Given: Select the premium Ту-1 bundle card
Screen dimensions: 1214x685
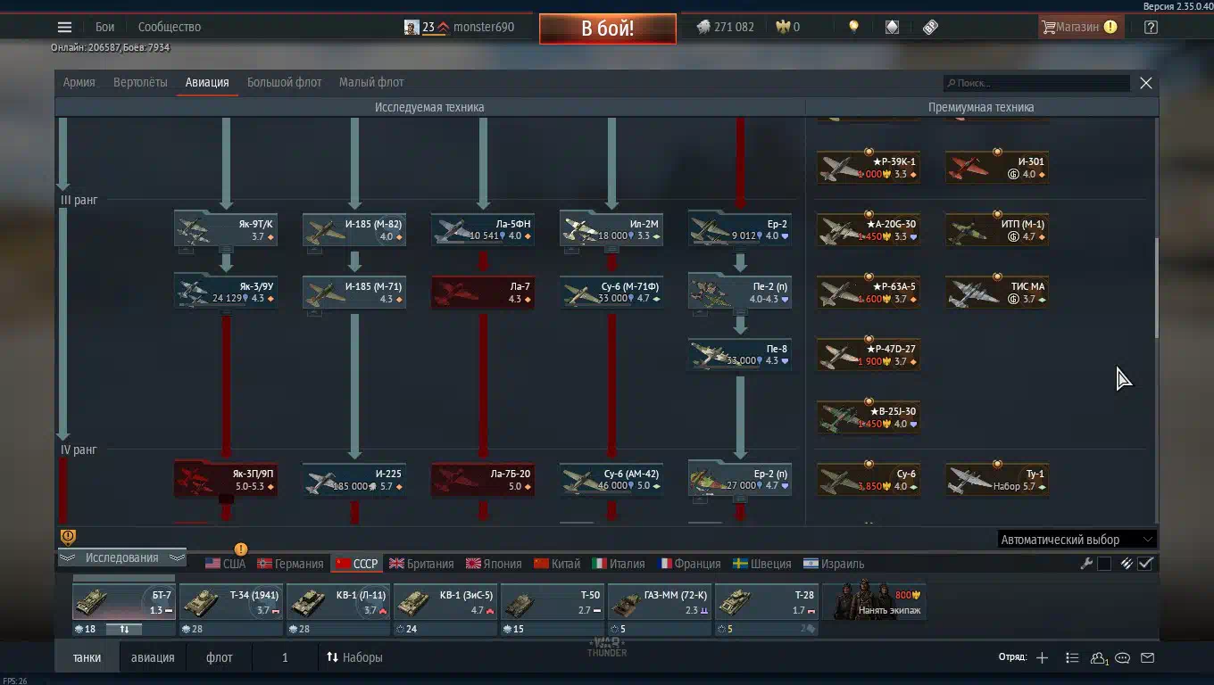Looking at the screenshot, I should point(997,479).
